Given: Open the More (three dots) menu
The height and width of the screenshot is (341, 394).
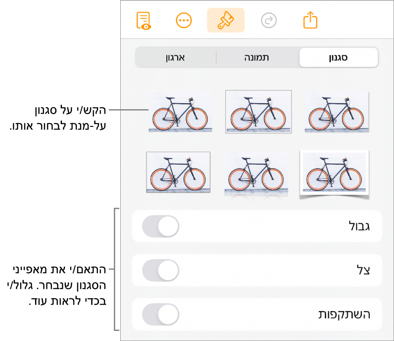Looking at the screenshot, I should [184, 20].
